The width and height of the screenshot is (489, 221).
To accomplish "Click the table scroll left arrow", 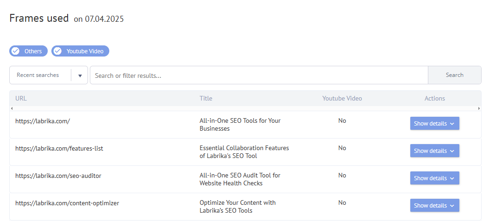I will [12, 108].
